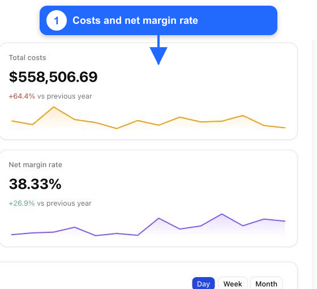Select the $558,506.69 total costs value
Viewport: 317px width, 289px height.
point(53,77)
